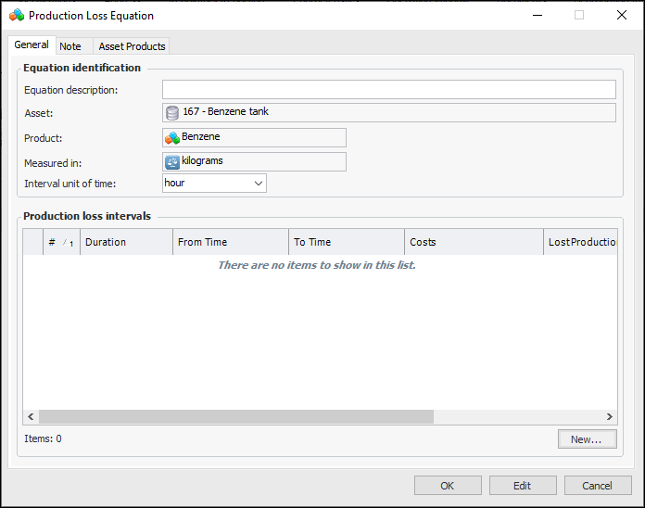645x508 pixels.
Task: Click the right arrow of horizontal scrollbar
Action: click(x=610, y=416)
